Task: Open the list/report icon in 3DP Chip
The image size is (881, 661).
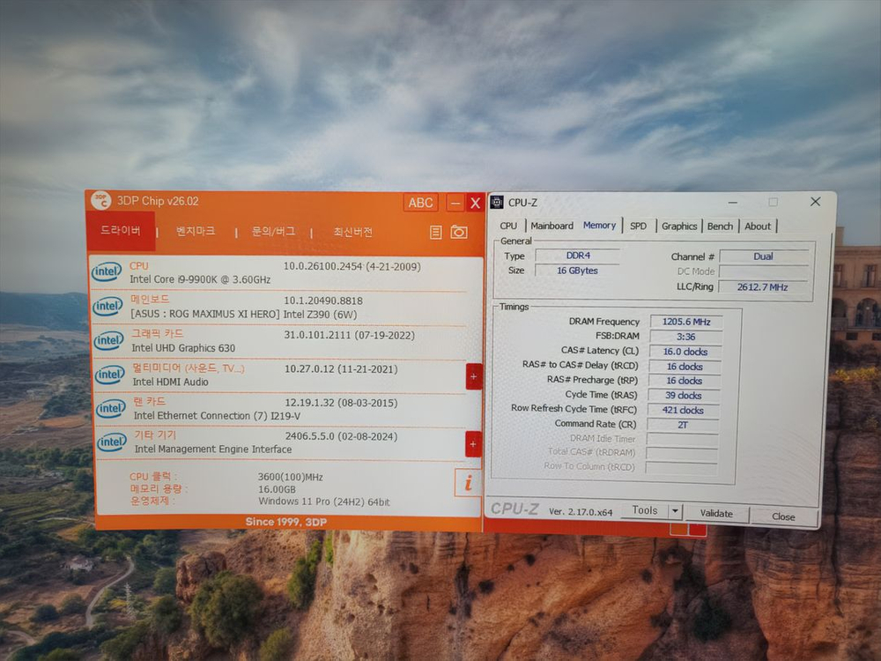Action: 435,232
